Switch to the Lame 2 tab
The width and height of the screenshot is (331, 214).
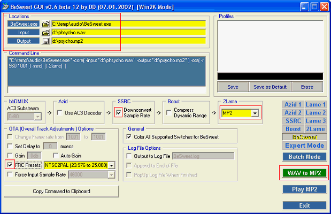tap(315, 112)
